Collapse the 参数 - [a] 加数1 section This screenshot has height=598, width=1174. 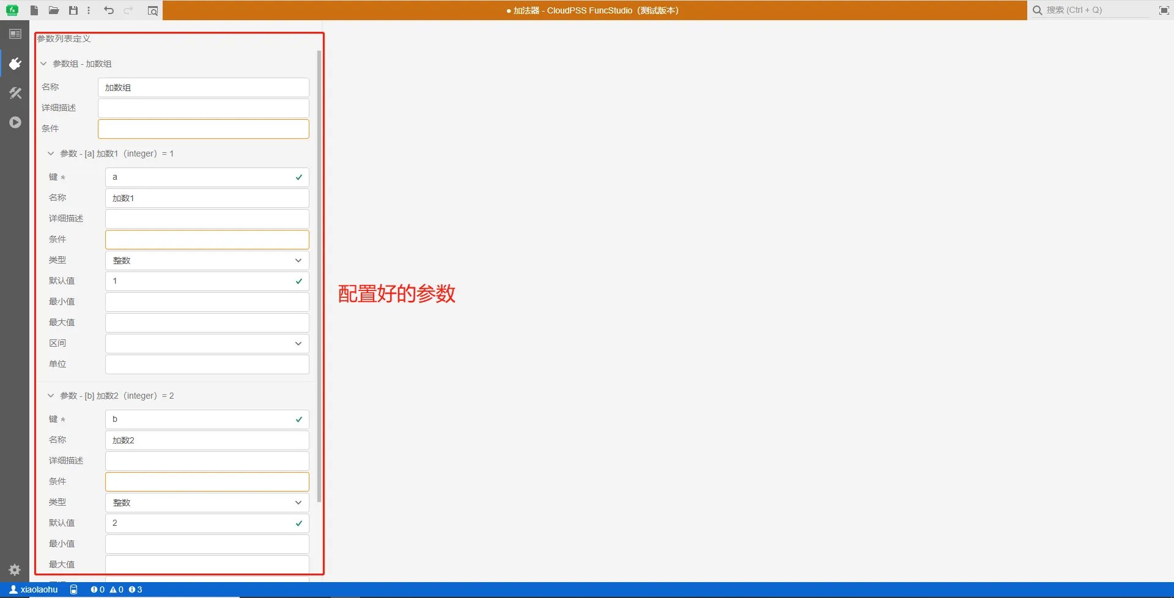coord(51,153)
